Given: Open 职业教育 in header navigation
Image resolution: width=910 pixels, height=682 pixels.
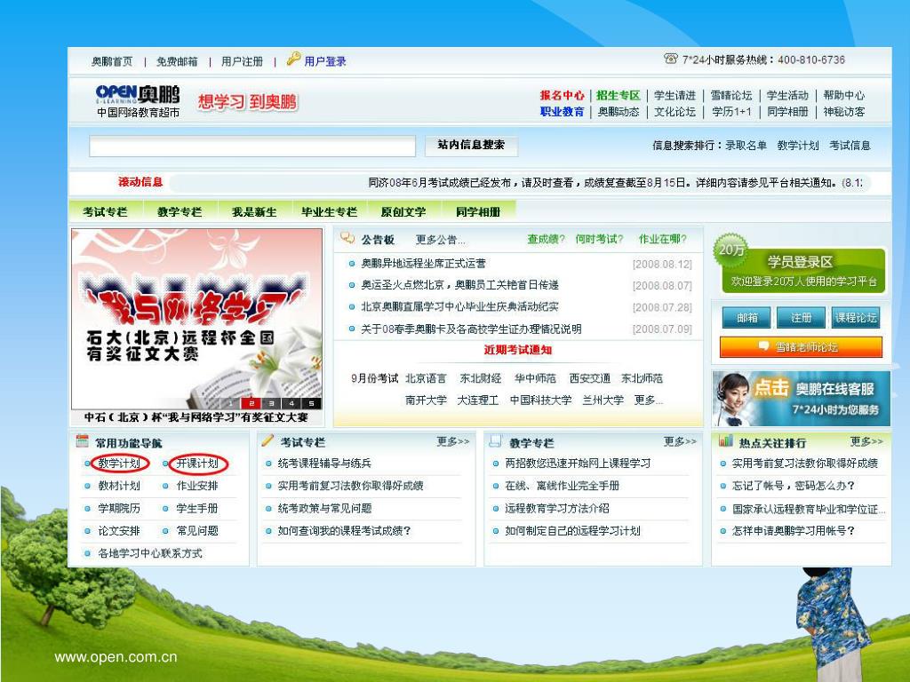Looking at the screenshot, I should (x=562, y=111).
